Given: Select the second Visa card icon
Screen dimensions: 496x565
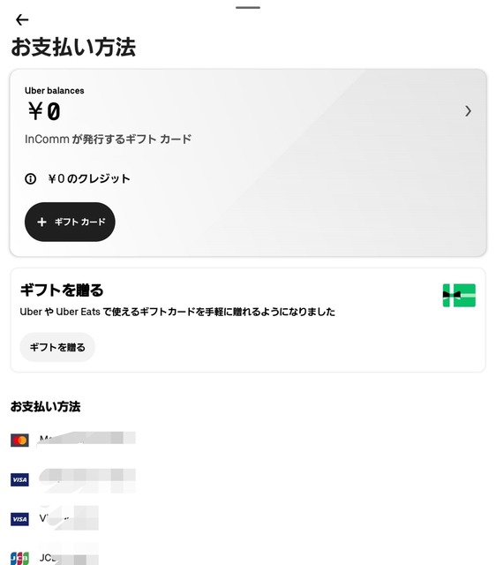Looking at the screenshot, I should tap(19, 519).
